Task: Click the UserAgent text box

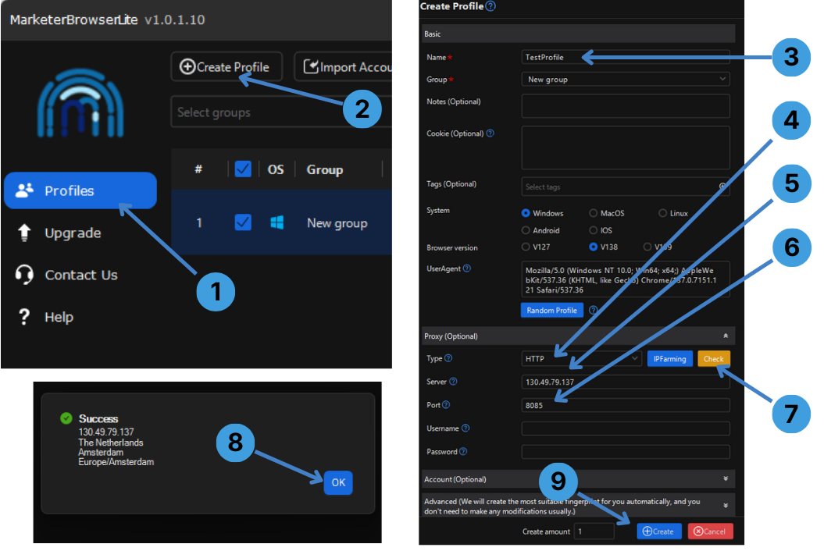Action: (626, 279)
